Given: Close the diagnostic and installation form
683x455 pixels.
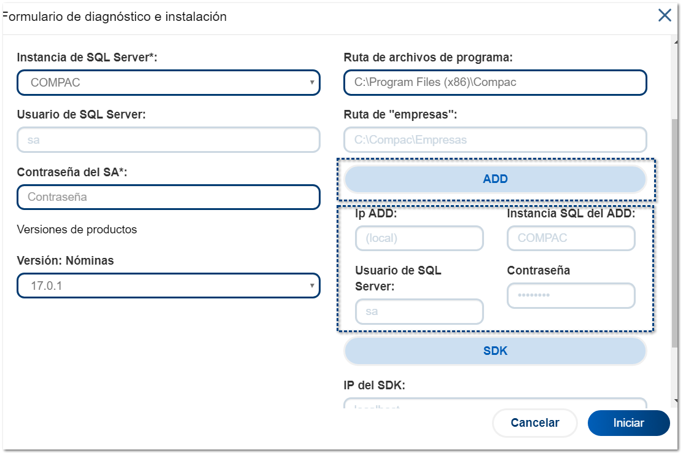Looking at the screenshot, I should (665, 16).
